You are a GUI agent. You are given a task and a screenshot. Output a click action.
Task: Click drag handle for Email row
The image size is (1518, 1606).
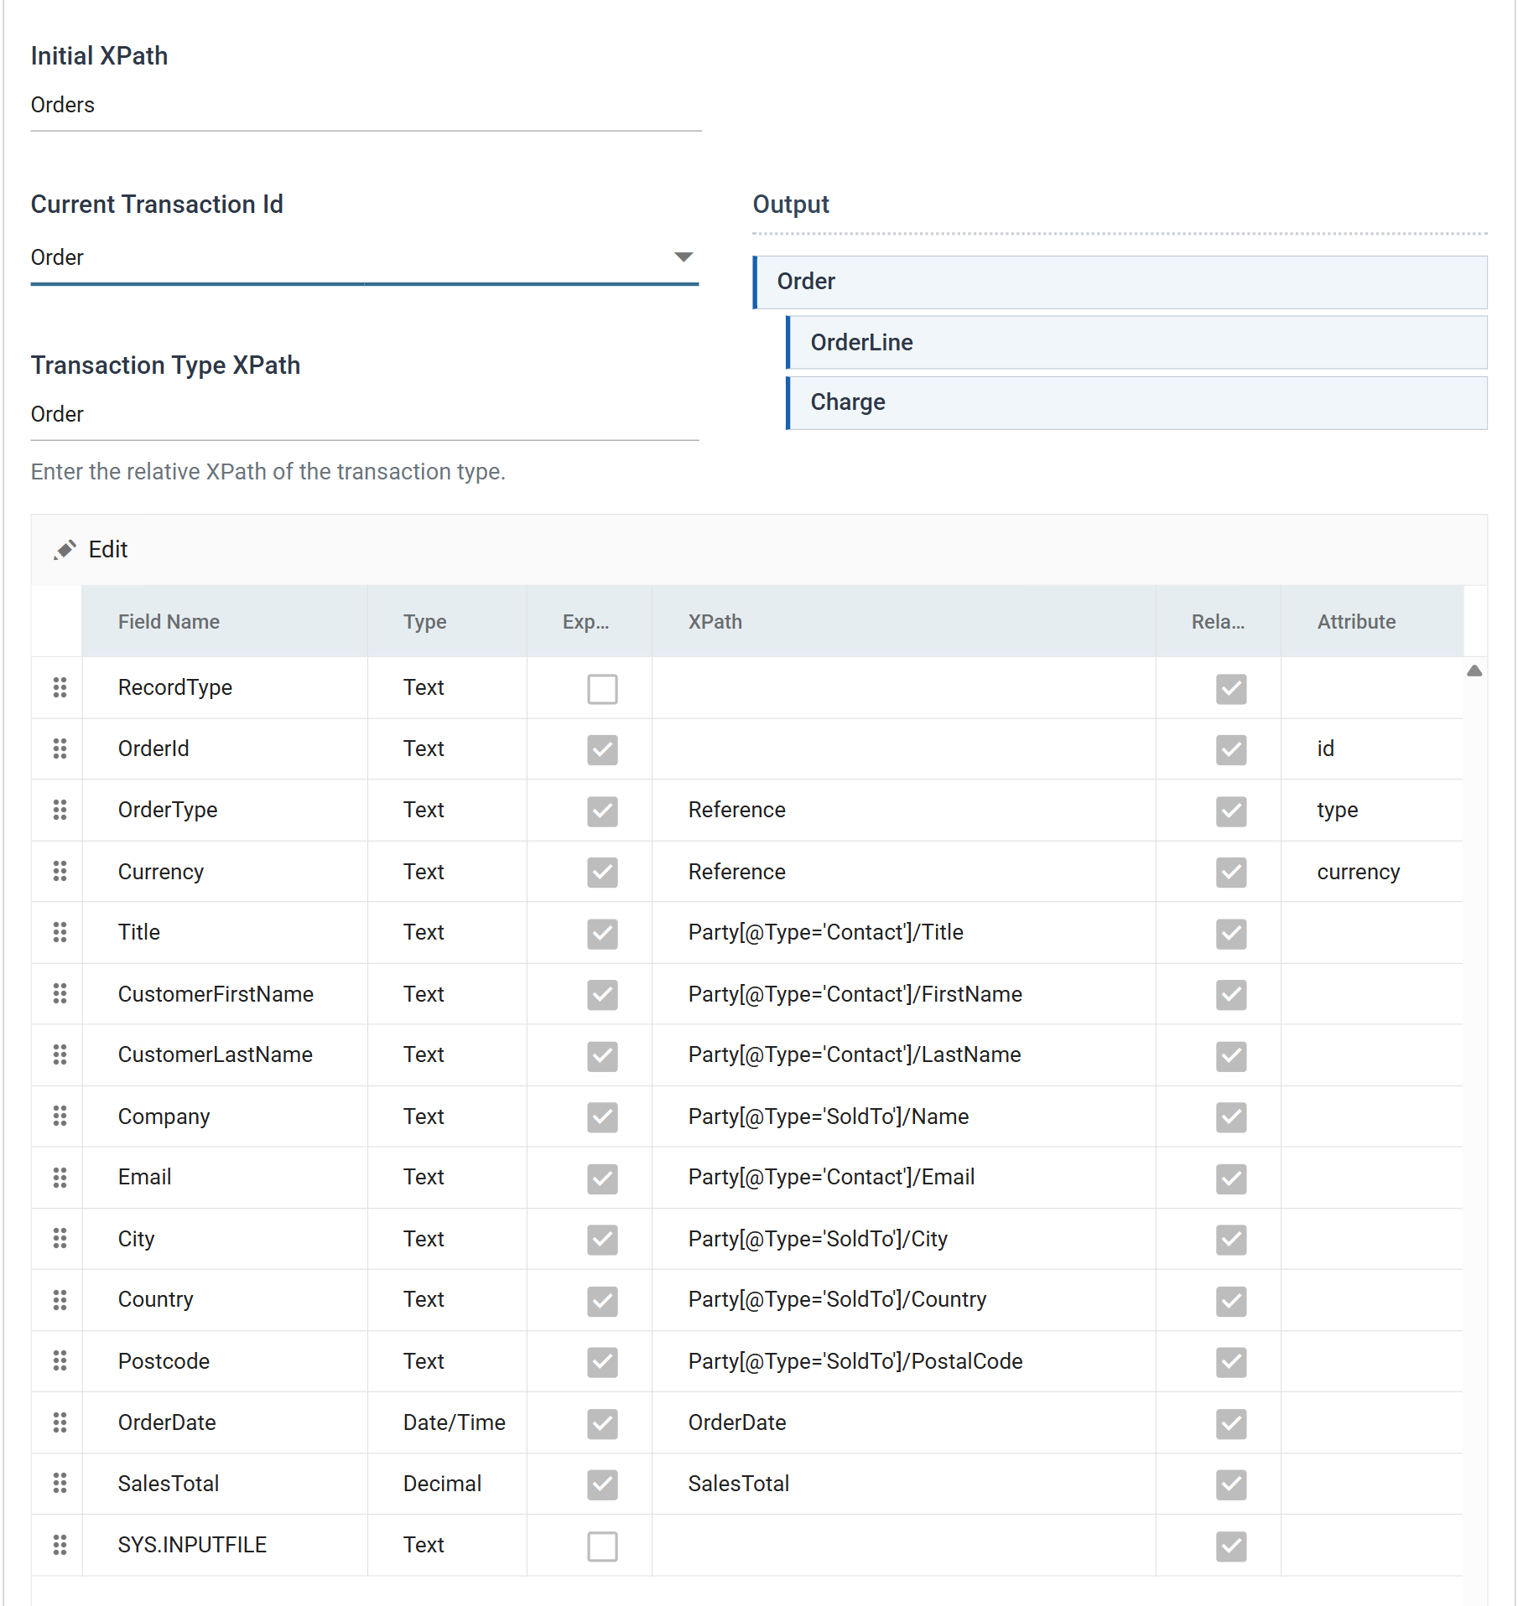[x=60, y=1177]
